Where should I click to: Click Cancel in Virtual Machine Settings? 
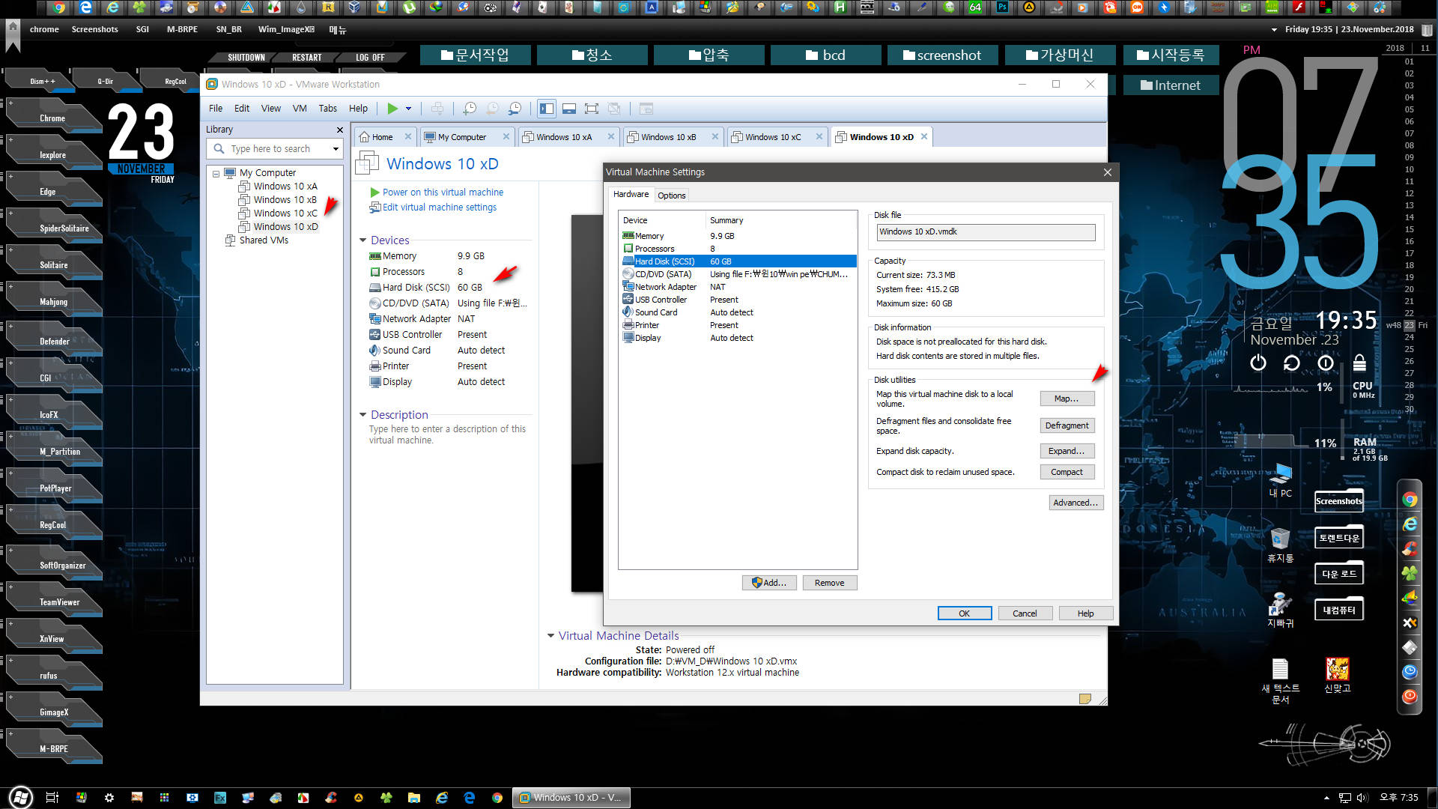[x=1025, y=613]
